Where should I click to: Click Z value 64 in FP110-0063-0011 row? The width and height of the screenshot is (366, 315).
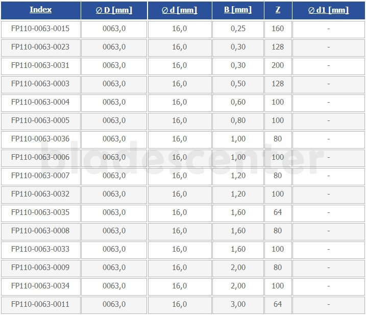tap(278, 304)
